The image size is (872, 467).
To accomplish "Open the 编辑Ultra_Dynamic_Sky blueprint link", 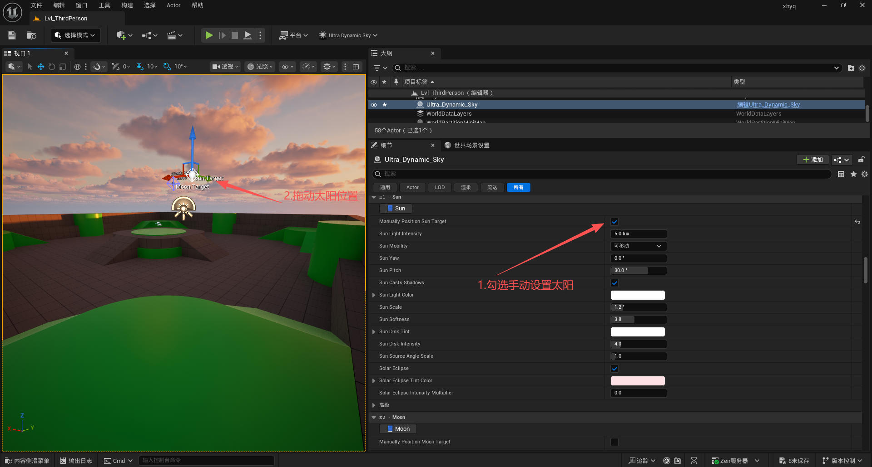I will [x=768, y=105].
